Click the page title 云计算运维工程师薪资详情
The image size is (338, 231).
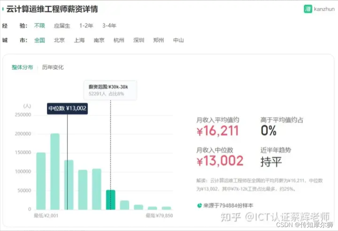[x=52, y=9]
